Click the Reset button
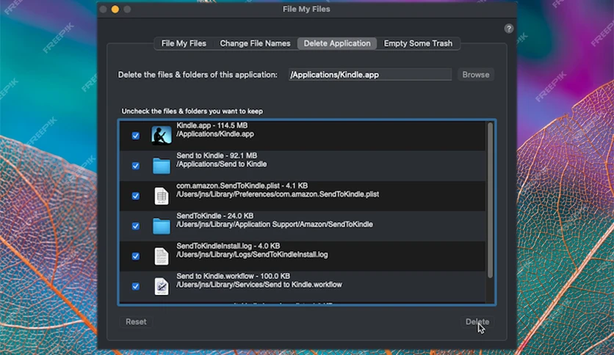614x355 pixels. click(136, 322)
